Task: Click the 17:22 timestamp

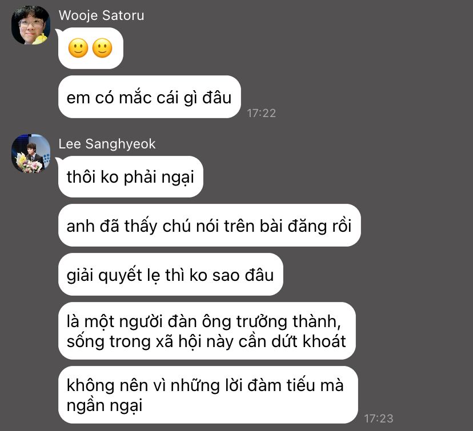Action: [x=261, y=114]
